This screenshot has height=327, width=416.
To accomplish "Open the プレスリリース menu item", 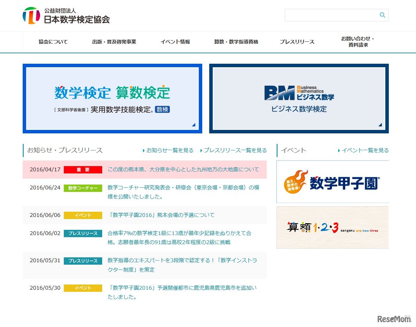I will [x=297, y=42].
